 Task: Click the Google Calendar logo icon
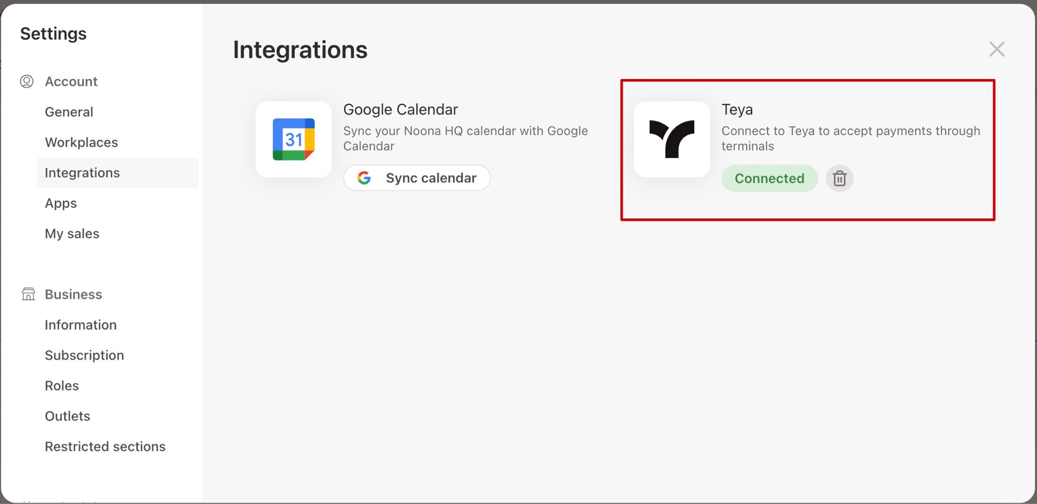(294, 139)
